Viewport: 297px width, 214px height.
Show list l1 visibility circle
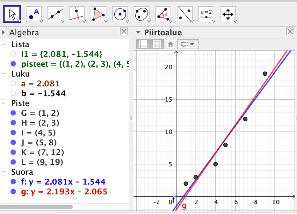(13, 54)
